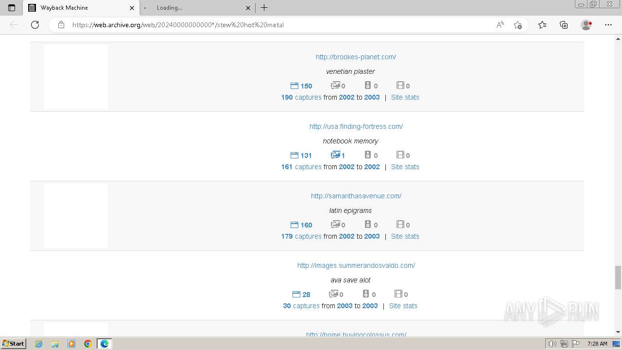
Task: Click the webpage captures icon for usa.finding-fortress.com
Action: click(294, 155)
